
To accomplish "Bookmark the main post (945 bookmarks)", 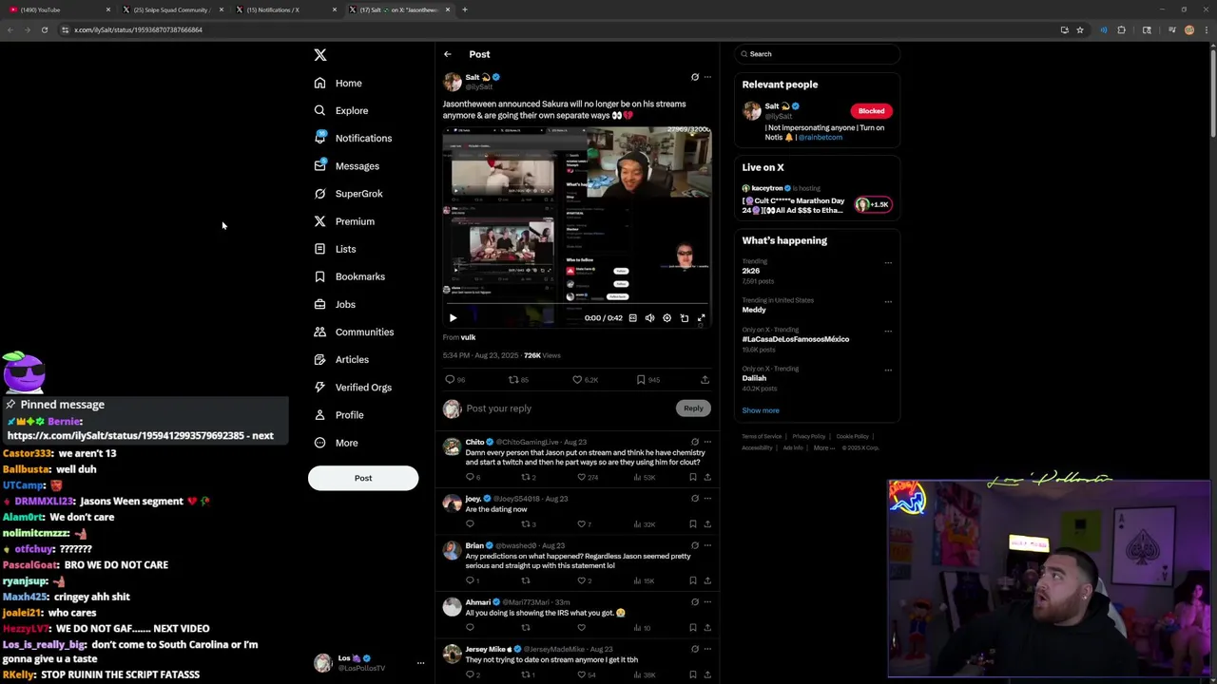I will pyautogui.click(x=648, y=380).
